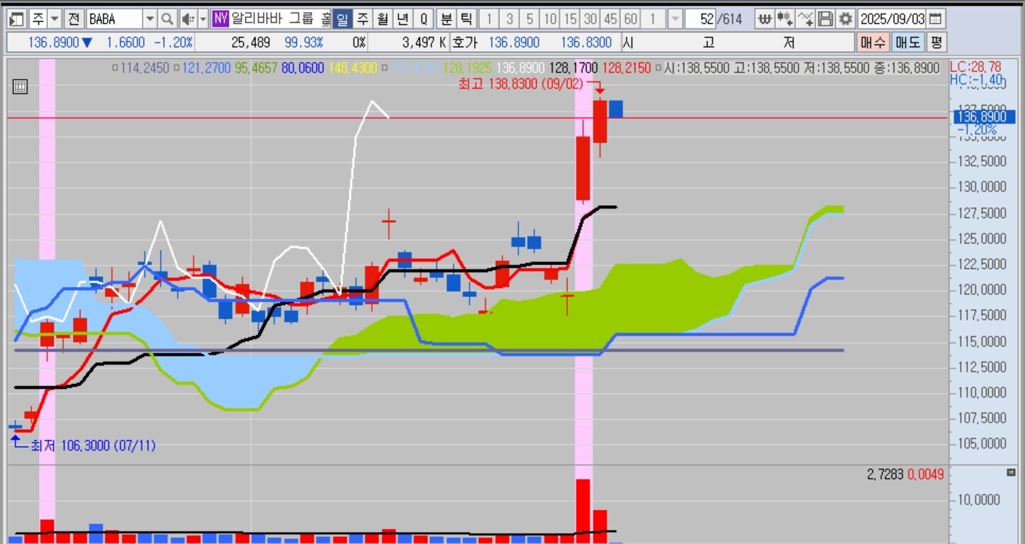This screenshot has width=1025, height=544.
Task: Add a candlestick chart with the plus icon
Action: click(x=784, y=18)
